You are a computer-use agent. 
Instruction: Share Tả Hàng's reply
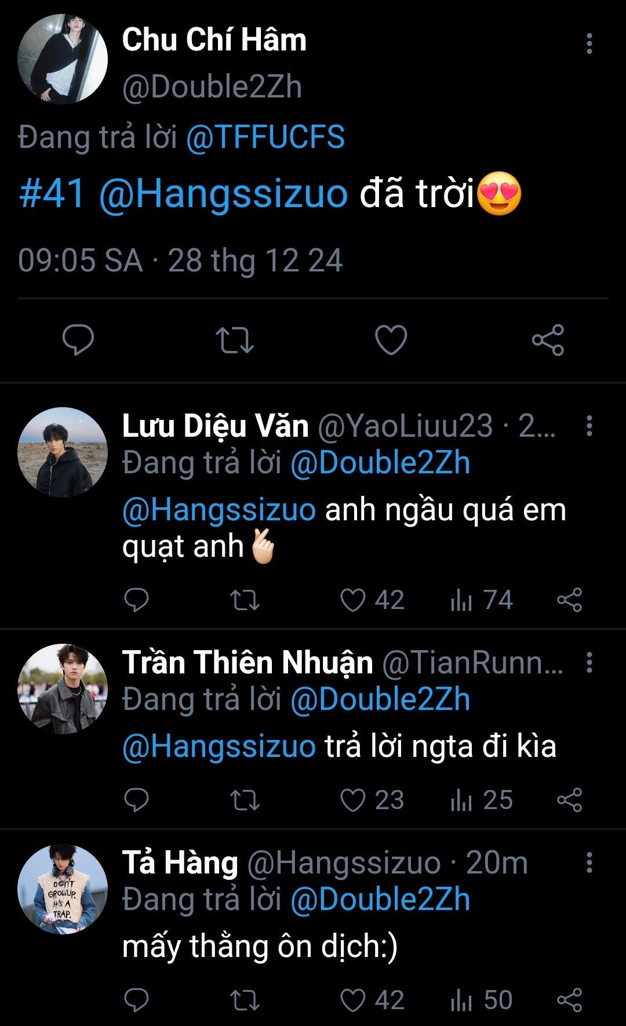point(569,1000)
